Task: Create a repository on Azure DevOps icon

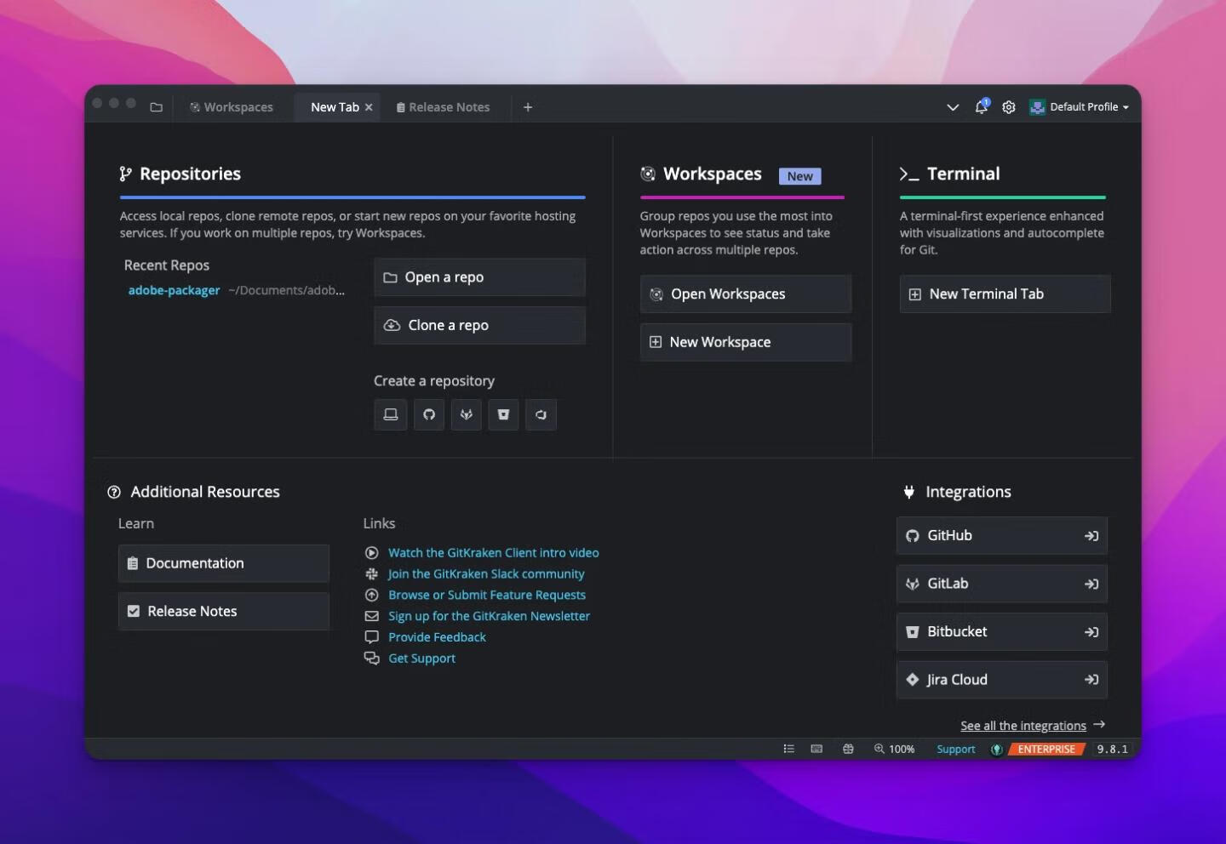Action: [541, 414]
